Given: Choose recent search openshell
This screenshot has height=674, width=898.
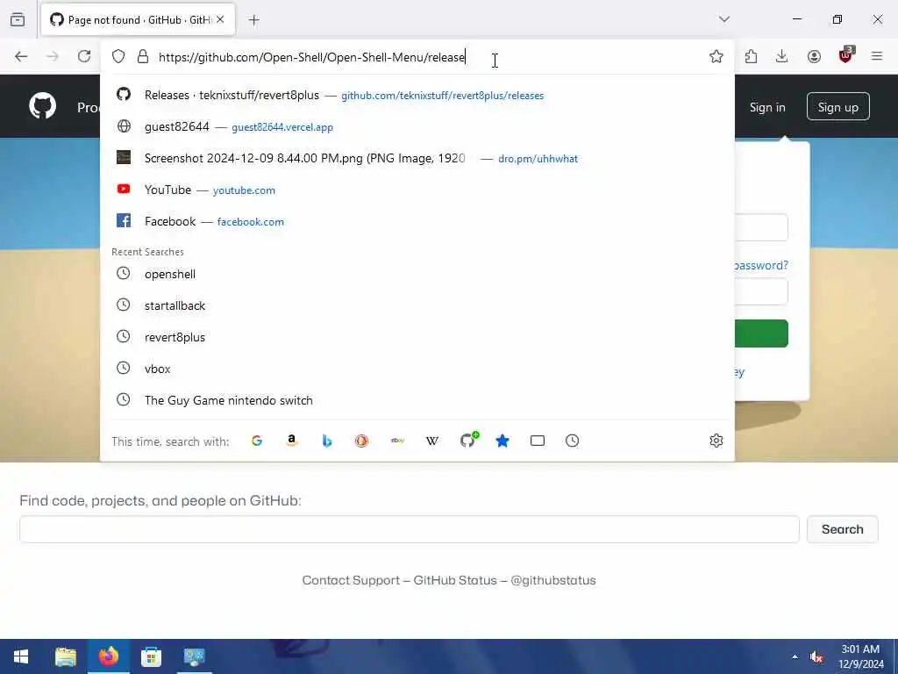Looking at the screenshot, I should tap(417, 274).
